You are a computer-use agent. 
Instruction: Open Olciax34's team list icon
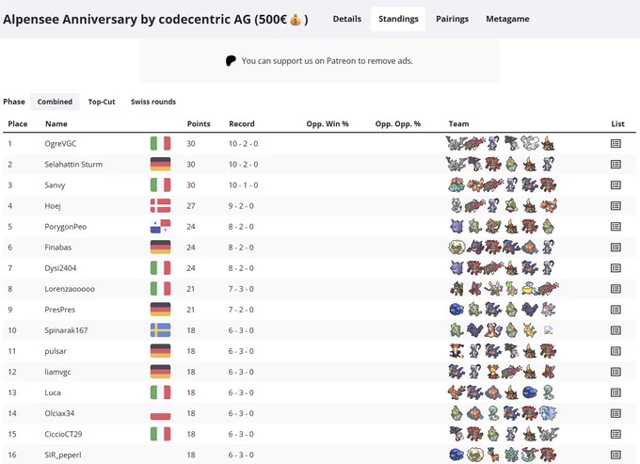616,413
